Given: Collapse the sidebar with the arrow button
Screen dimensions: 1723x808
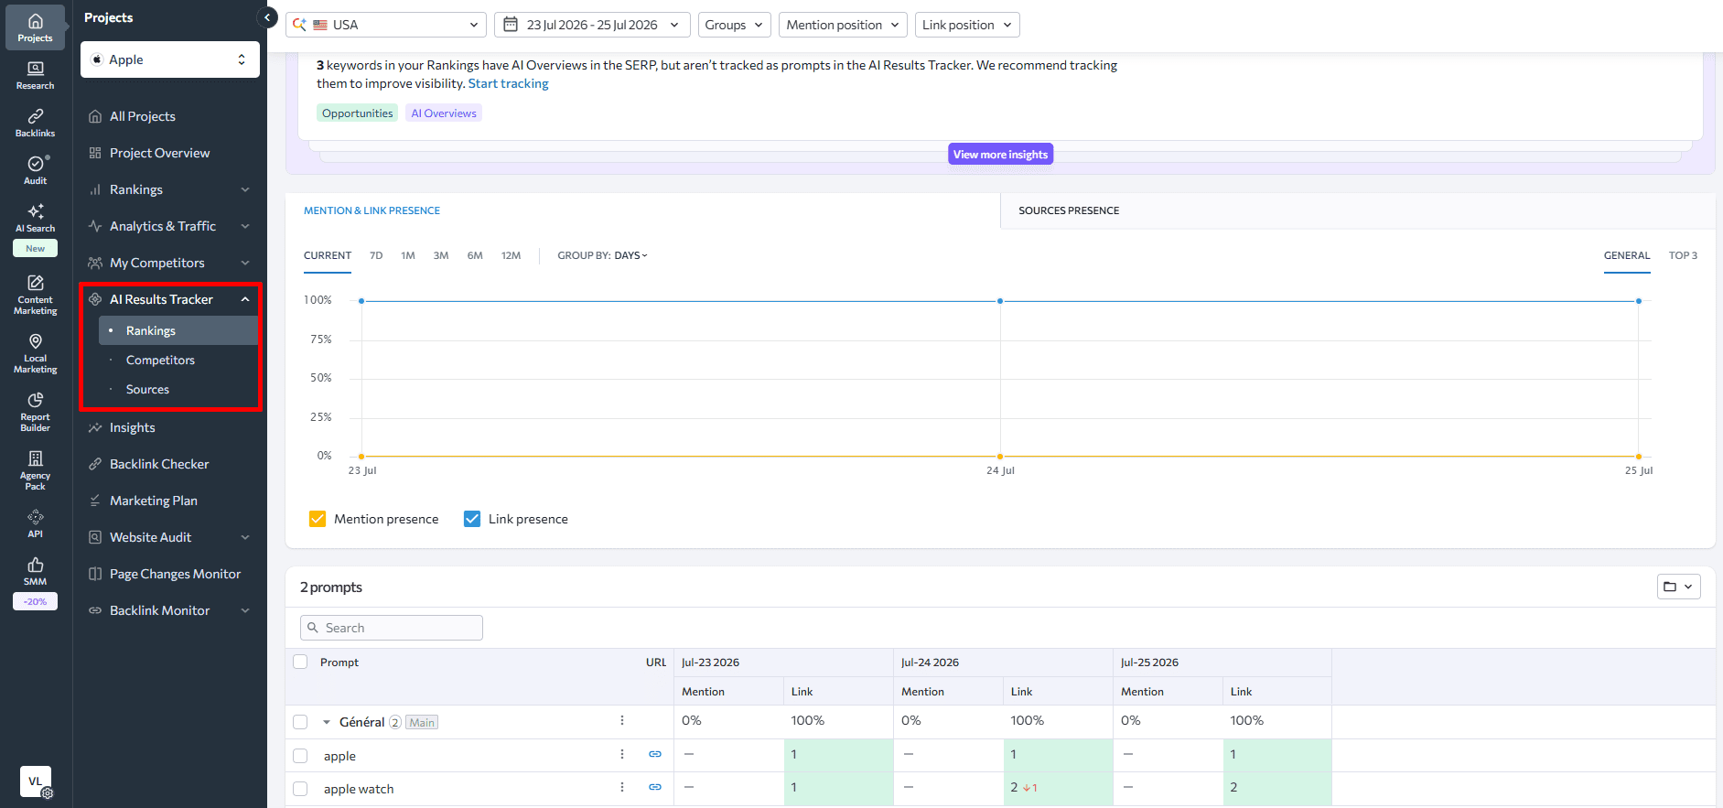Looking at the screenshot, I should pyautogui.click(x=267, y=17).
